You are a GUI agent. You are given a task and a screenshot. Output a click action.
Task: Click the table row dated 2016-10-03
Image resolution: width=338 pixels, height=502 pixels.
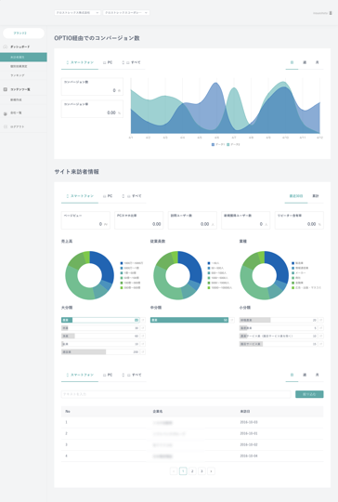pyautogui.click(x=192, y=422)
